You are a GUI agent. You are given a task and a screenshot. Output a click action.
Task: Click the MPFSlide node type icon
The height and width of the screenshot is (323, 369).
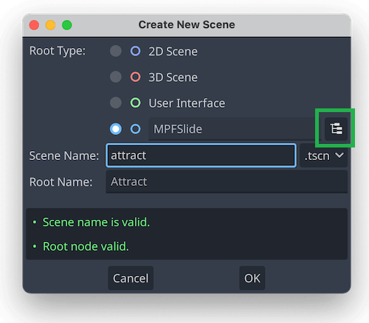pos(135,129)
